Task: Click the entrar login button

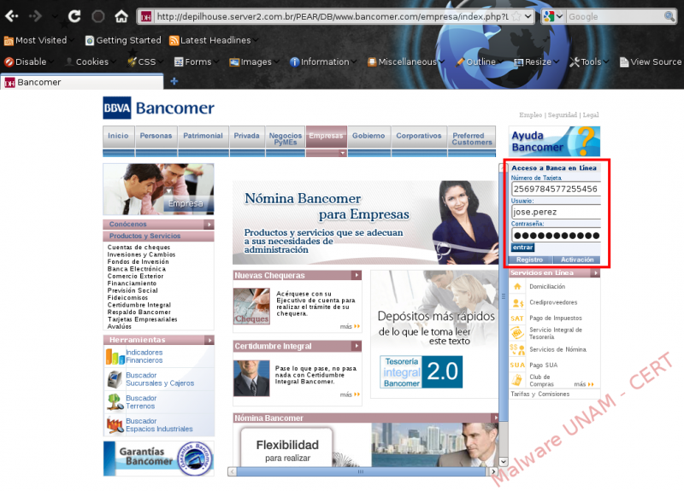Action: tap(522, 248)
